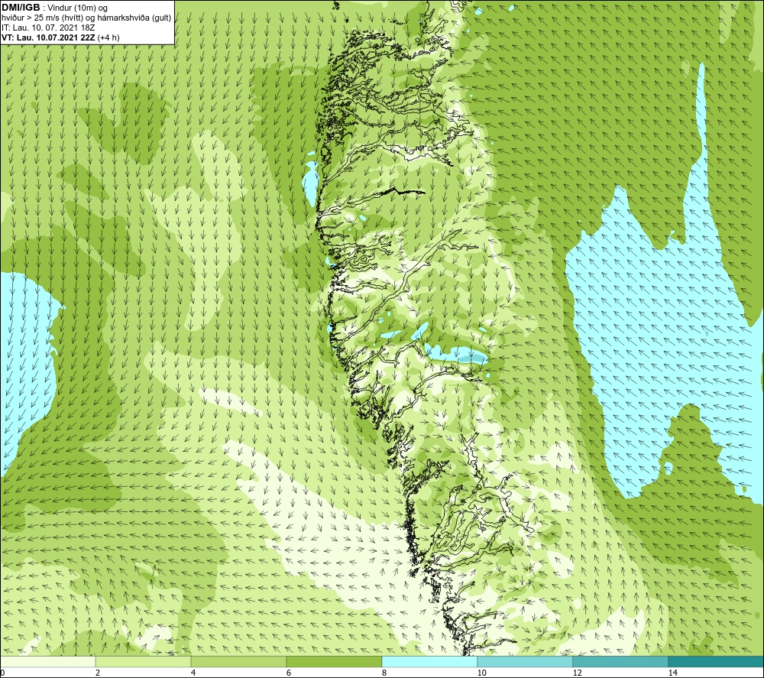Screen dimensions: 764x678
Task: Click the '0' label on the wind scale
Action: (2, 673)
